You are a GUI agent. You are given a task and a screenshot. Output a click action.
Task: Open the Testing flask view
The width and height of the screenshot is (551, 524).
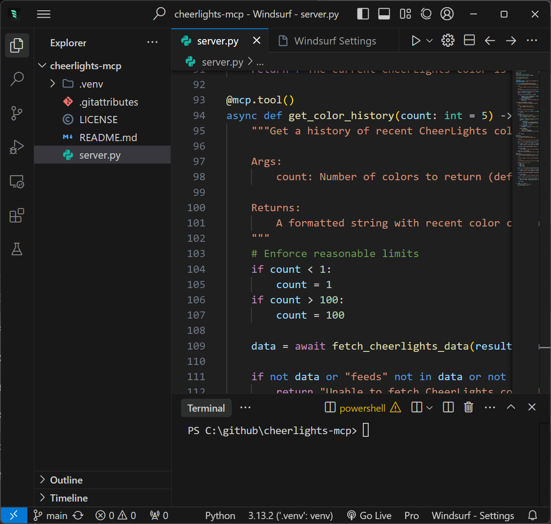[17, 249]
